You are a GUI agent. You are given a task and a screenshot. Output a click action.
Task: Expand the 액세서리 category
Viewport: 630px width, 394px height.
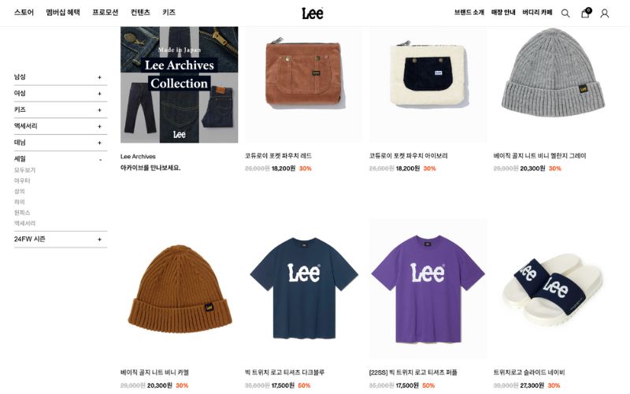[x=61, y=126]
